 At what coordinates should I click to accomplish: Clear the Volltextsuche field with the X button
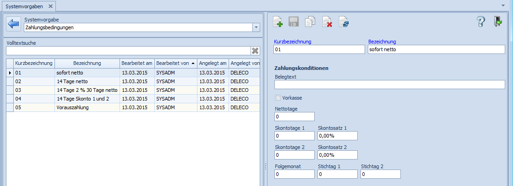tap(255, 51)
